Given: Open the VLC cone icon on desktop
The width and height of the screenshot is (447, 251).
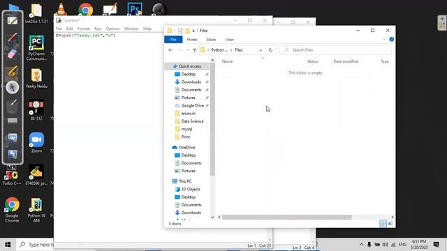Looking at the screenshot, I should (x=61, y=9).
